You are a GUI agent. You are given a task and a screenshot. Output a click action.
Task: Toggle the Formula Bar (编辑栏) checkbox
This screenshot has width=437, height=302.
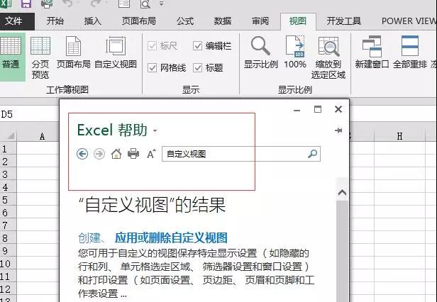pyautogui.click(x=197, y=45)
